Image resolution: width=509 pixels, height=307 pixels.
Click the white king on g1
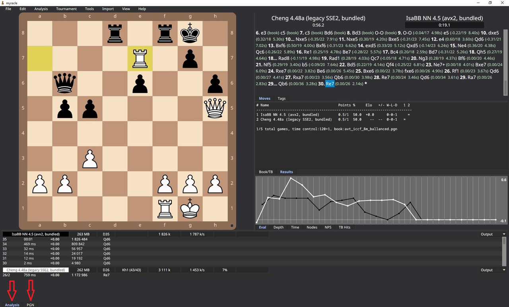pos(190,208)
